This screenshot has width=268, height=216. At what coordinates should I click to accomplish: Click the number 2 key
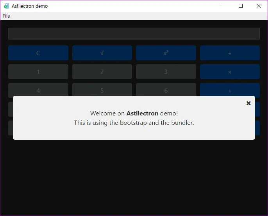click(x=102, y=72)
